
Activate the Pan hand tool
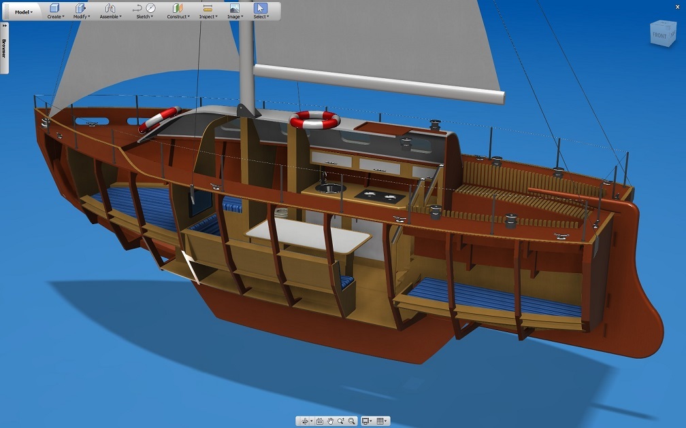click(x=330, y=421)
